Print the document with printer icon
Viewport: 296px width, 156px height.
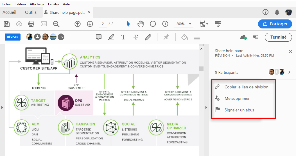[31, 24]
